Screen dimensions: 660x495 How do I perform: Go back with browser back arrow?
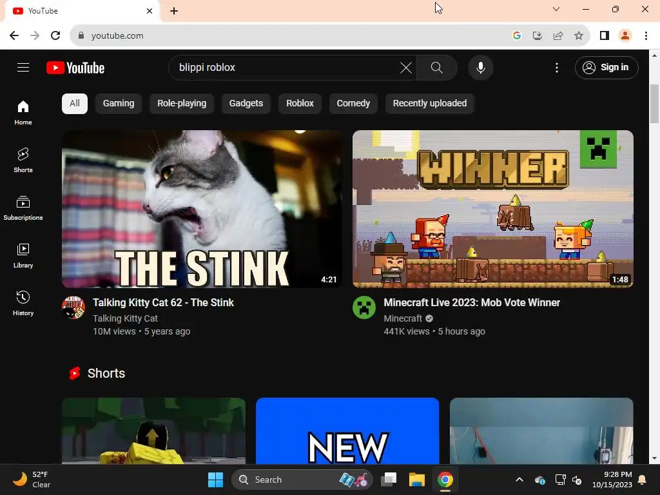tap(14, 36)
